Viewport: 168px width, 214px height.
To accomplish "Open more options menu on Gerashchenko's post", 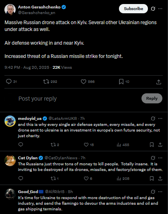I will 160,9.
